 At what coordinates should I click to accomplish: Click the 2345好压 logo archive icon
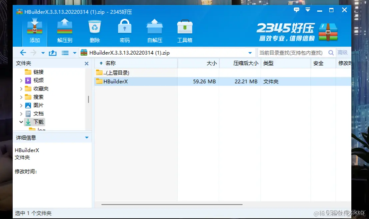(328, 32)
